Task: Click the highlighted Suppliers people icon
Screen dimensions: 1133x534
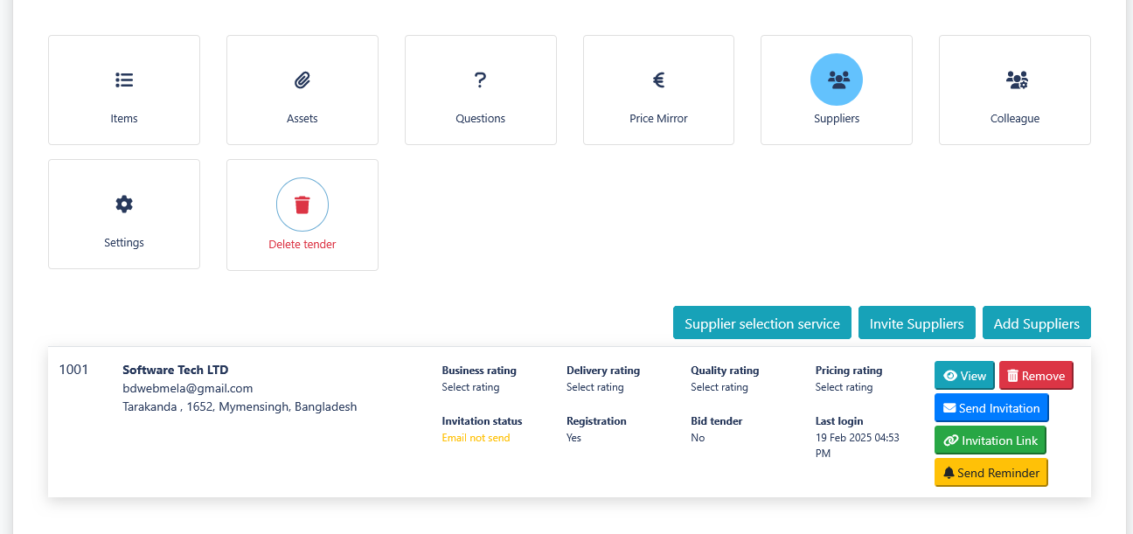Action: click(837, 80)
